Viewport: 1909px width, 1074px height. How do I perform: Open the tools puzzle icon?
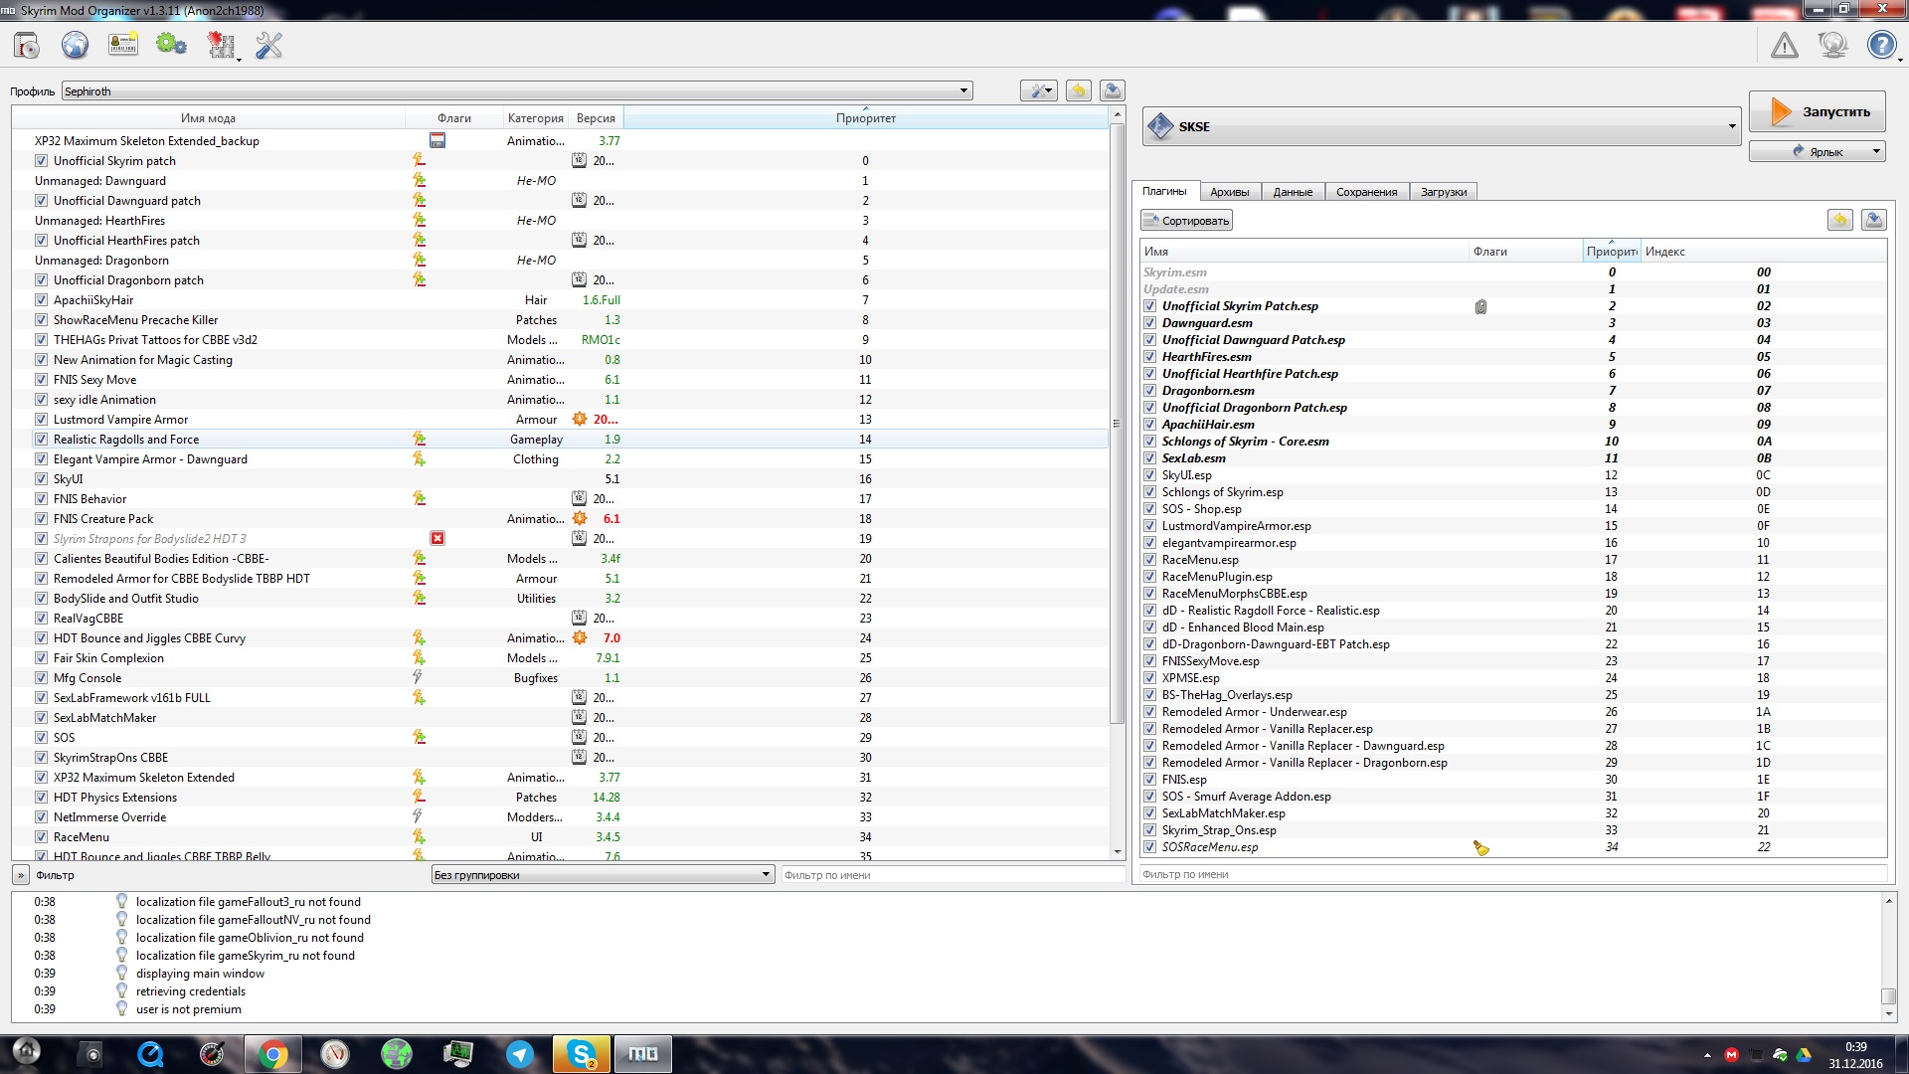(220, 45)
